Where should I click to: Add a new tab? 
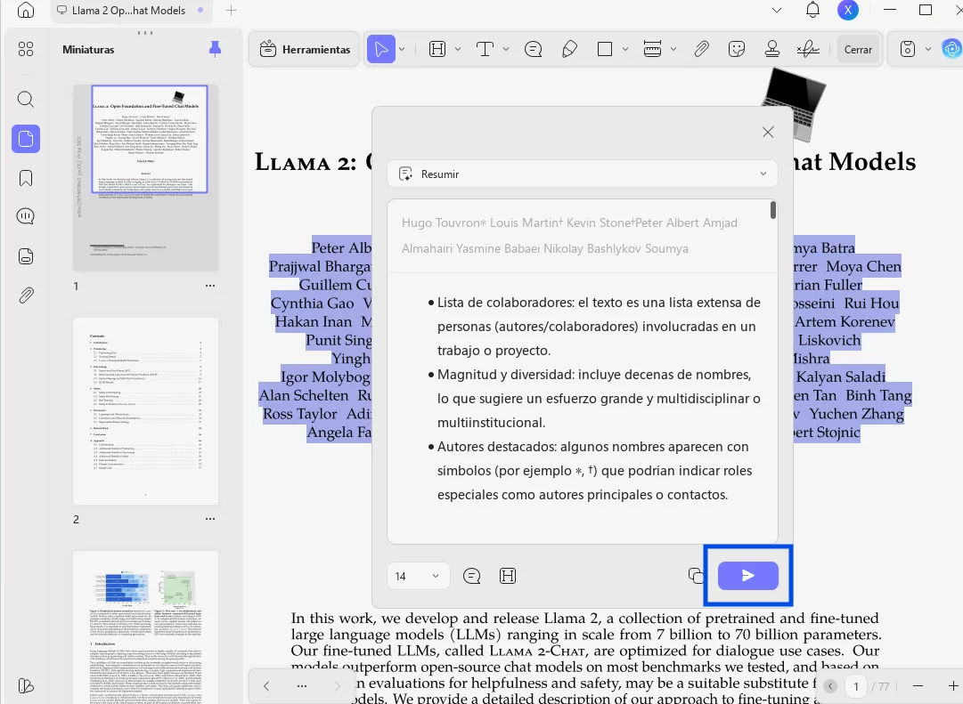point(231,11)
